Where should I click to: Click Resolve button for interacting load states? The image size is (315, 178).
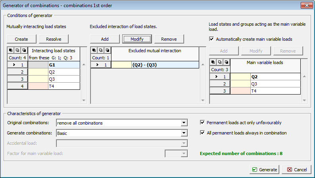point(53,39)
